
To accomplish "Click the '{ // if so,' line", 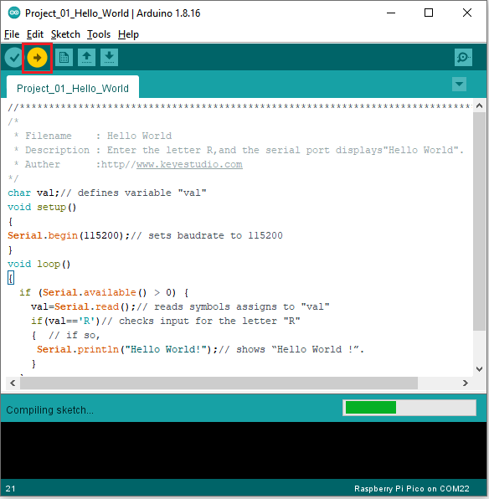I will click(x=66, y=335).
